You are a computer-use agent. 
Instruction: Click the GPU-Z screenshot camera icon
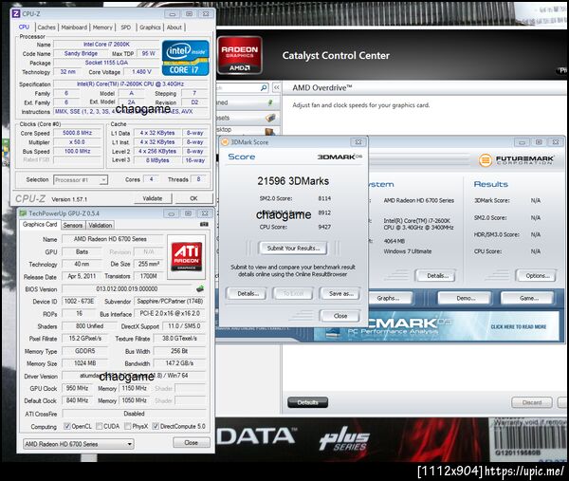(204, 224)
